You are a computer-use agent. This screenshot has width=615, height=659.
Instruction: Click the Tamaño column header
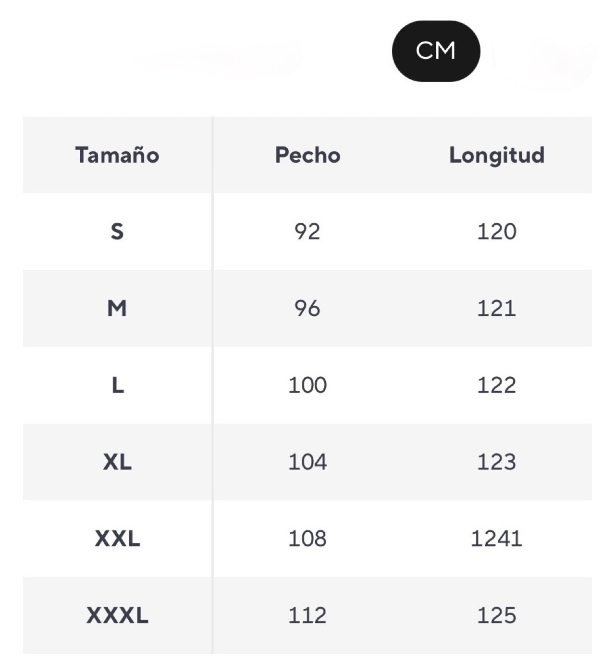[117, 155]
